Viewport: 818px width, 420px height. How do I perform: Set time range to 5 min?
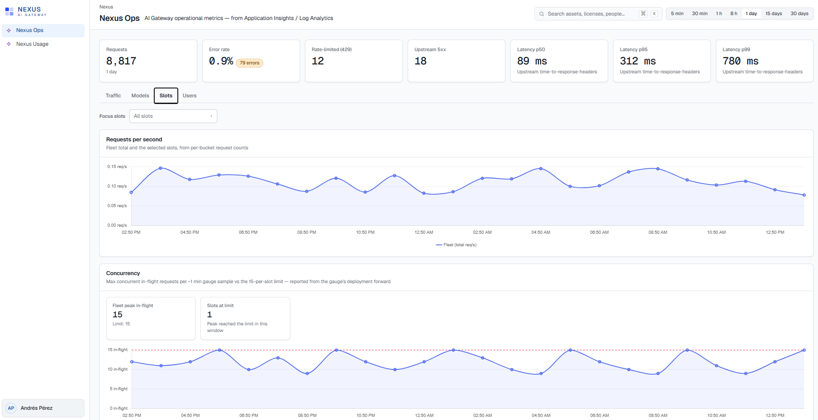click(677, 14)
